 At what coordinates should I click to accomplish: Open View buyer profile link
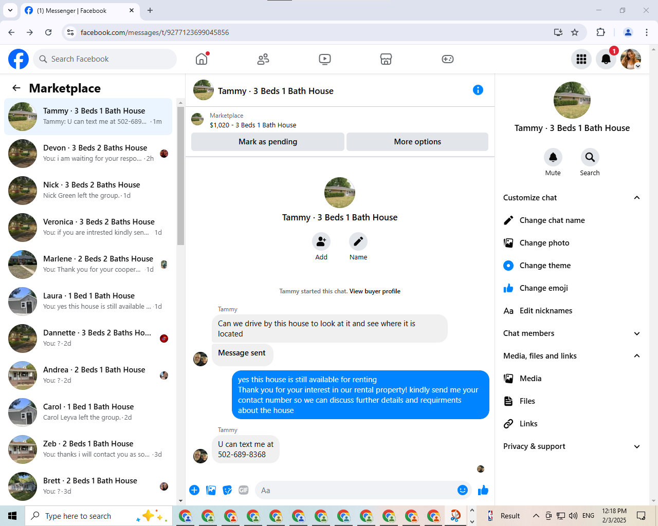pyautogui.click(x=375, y=291)
